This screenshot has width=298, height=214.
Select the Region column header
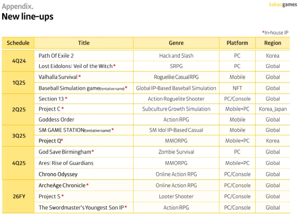[x=273, y=43]
